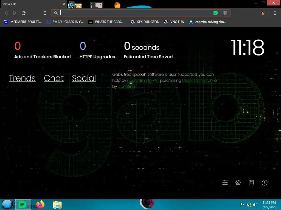Open the Trends link
The height and width of the screenshot is (210, 281).
[22, 78]
